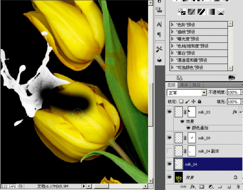The height and width of the screenshot is (190, 243).
Task: Toggle Adjustments panel expanded view icon
Action: tap(179, 78)
